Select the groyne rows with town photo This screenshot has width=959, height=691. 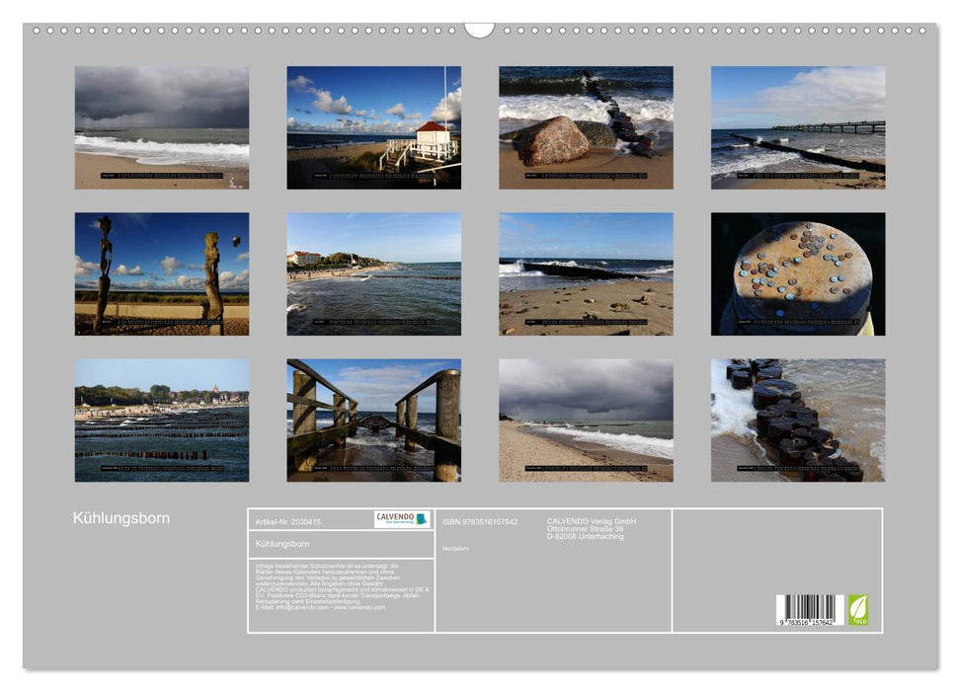(162, 420)
